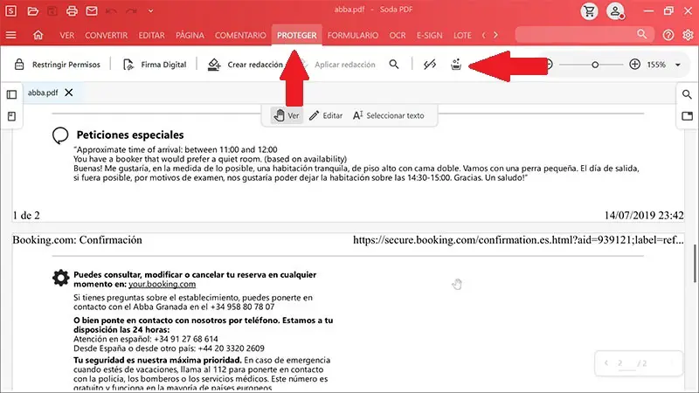Switch to the COMENTARIO tab
Image resolution: width=699 pixels, height=393 pixels.
pyautogui.click(x=240, y=35)
